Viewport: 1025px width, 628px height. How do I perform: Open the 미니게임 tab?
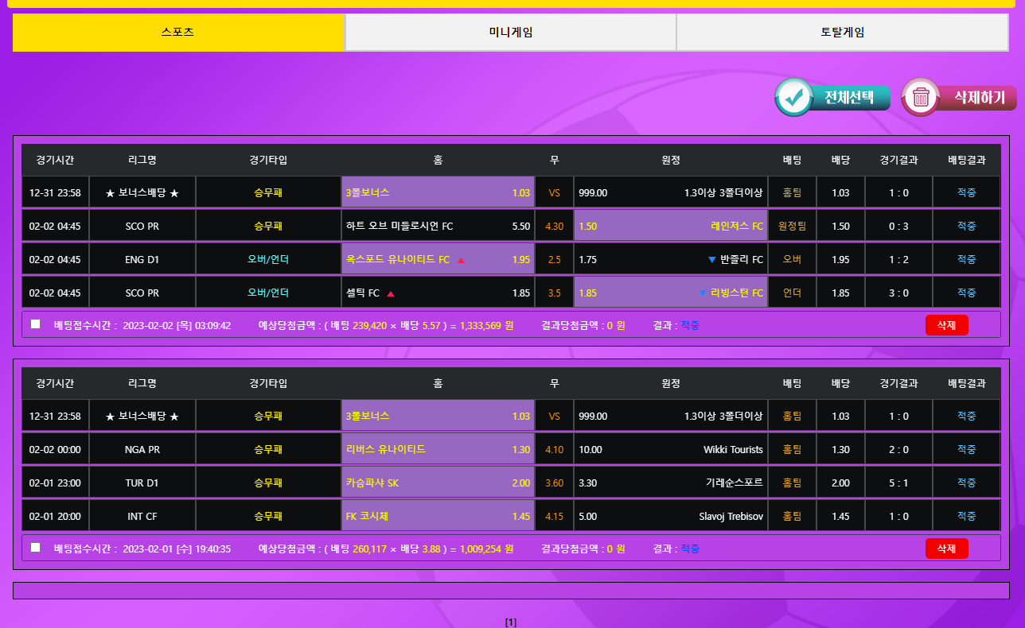510,33
